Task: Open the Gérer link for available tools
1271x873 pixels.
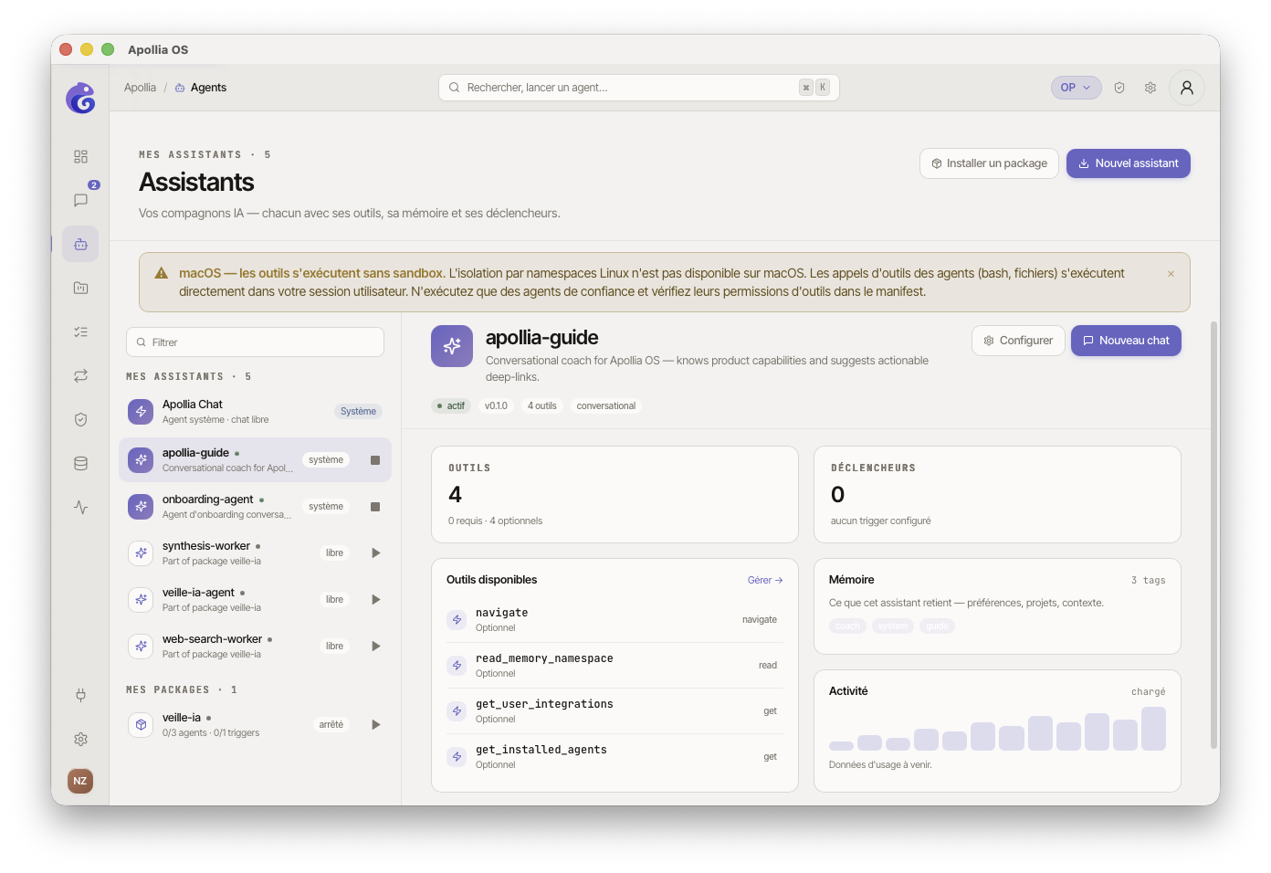Action: pos(765,580)
